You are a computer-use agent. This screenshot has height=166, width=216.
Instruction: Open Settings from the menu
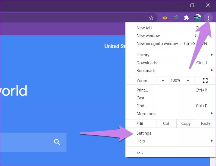144,133
